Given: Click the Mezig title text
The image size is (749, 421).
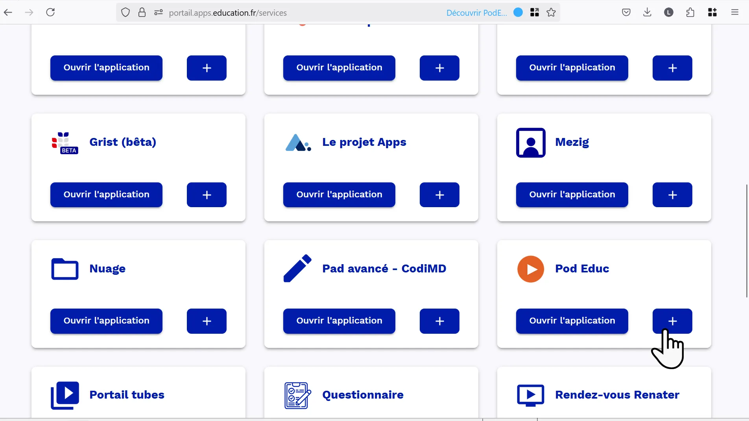Looking at the screenshot, I should [572, 142].
